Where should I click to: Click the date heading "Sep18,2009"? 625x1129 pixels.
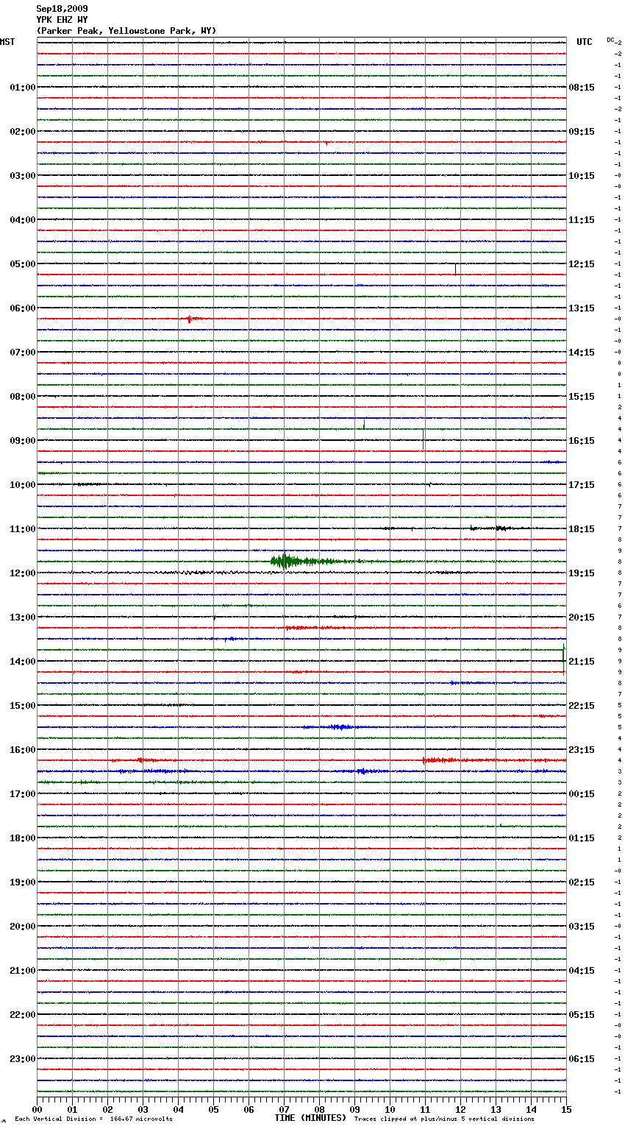(x=62, y=9)
